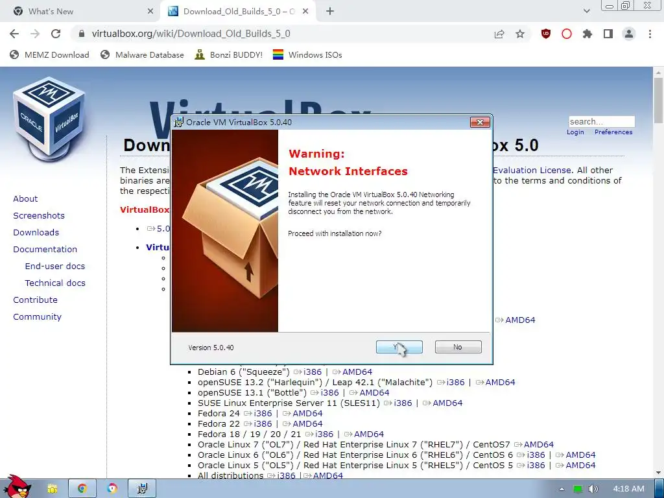Open the MEMZ Download bookmark
The image size is (664, 498).
tap(49, 54)
